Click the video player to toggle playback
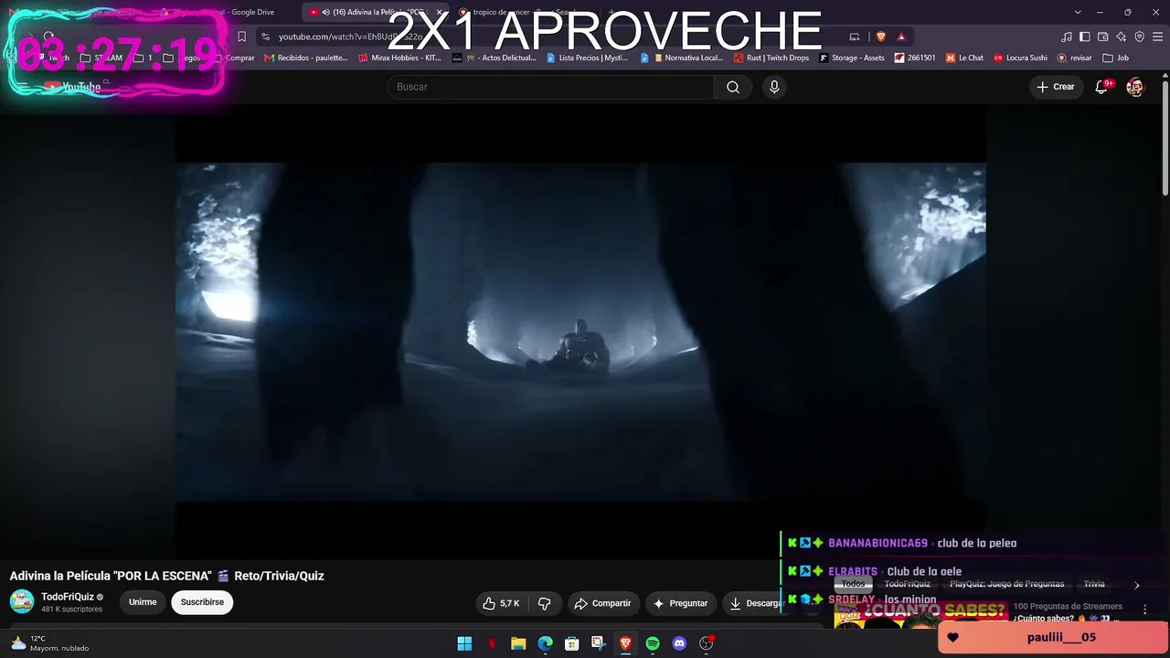The image size is (1170, 658). (580, 333)
